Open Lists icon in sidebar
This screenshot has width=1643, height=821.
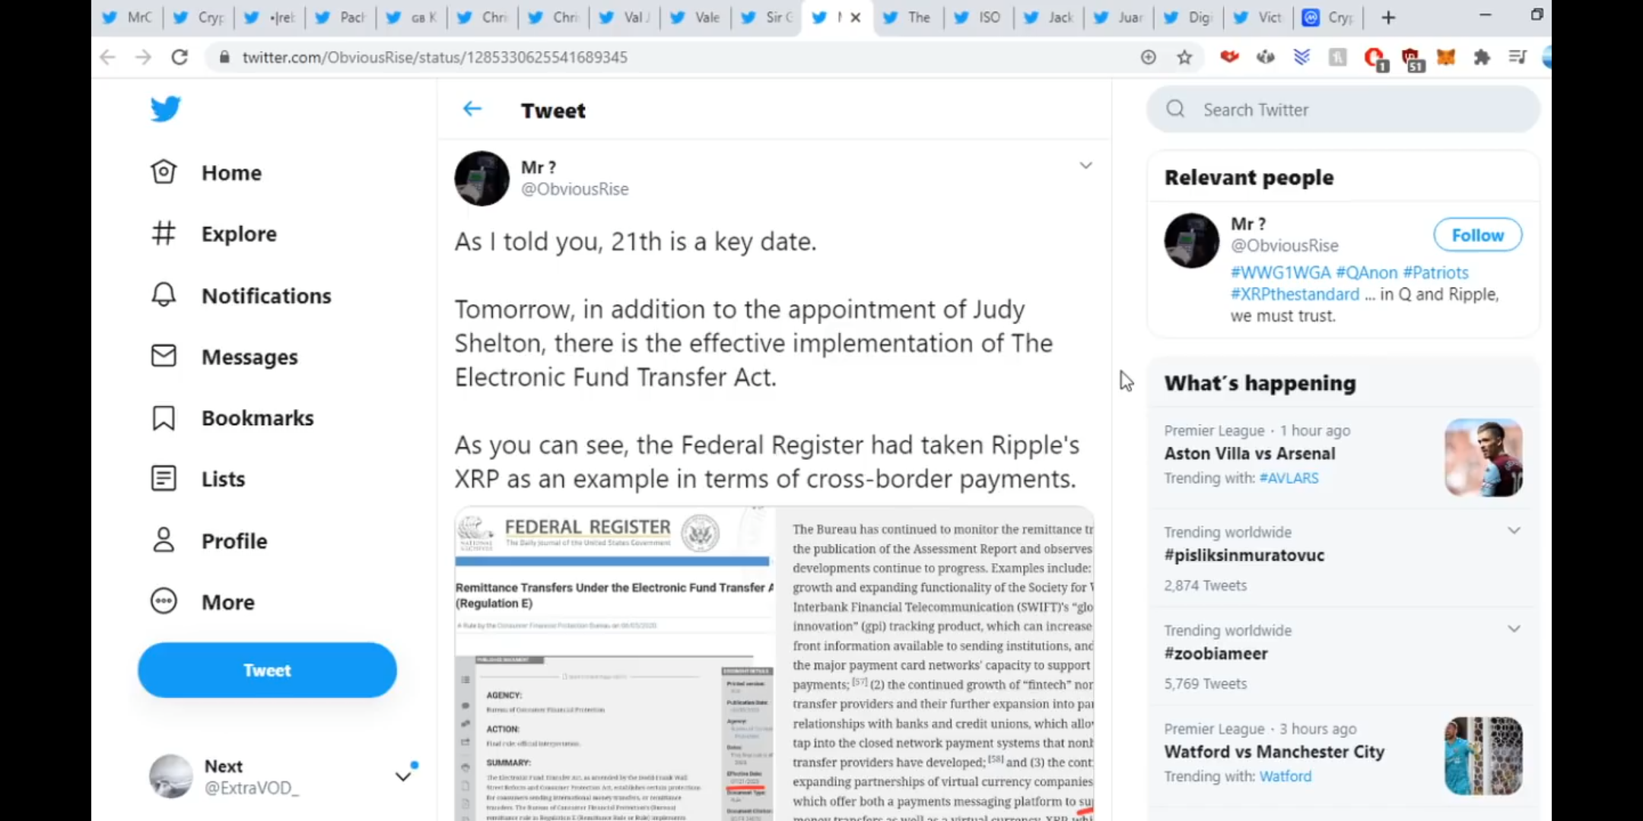pos(164,478)
